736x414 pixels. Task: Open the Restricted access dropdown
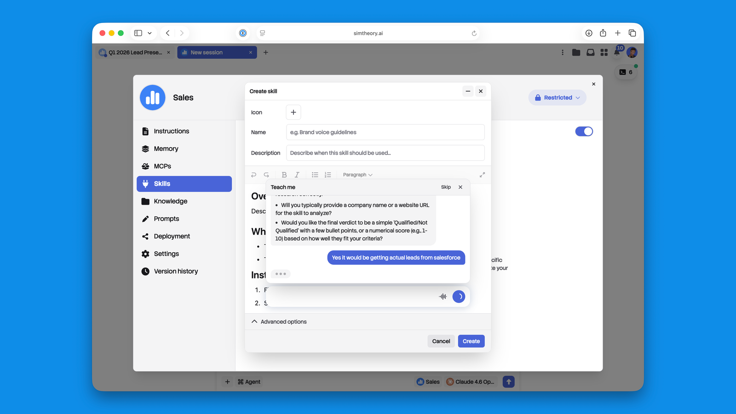click(557, 97)
